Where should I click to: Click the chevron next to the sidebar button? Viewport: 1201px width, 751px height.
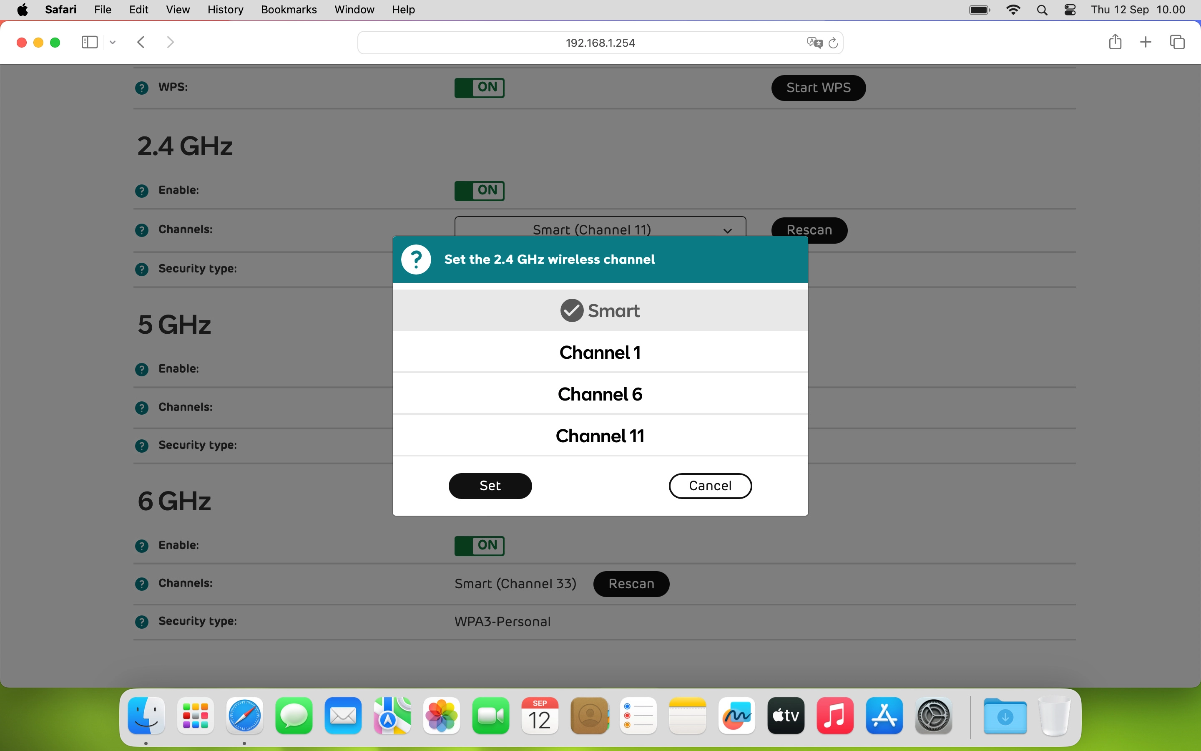[113, 42]
